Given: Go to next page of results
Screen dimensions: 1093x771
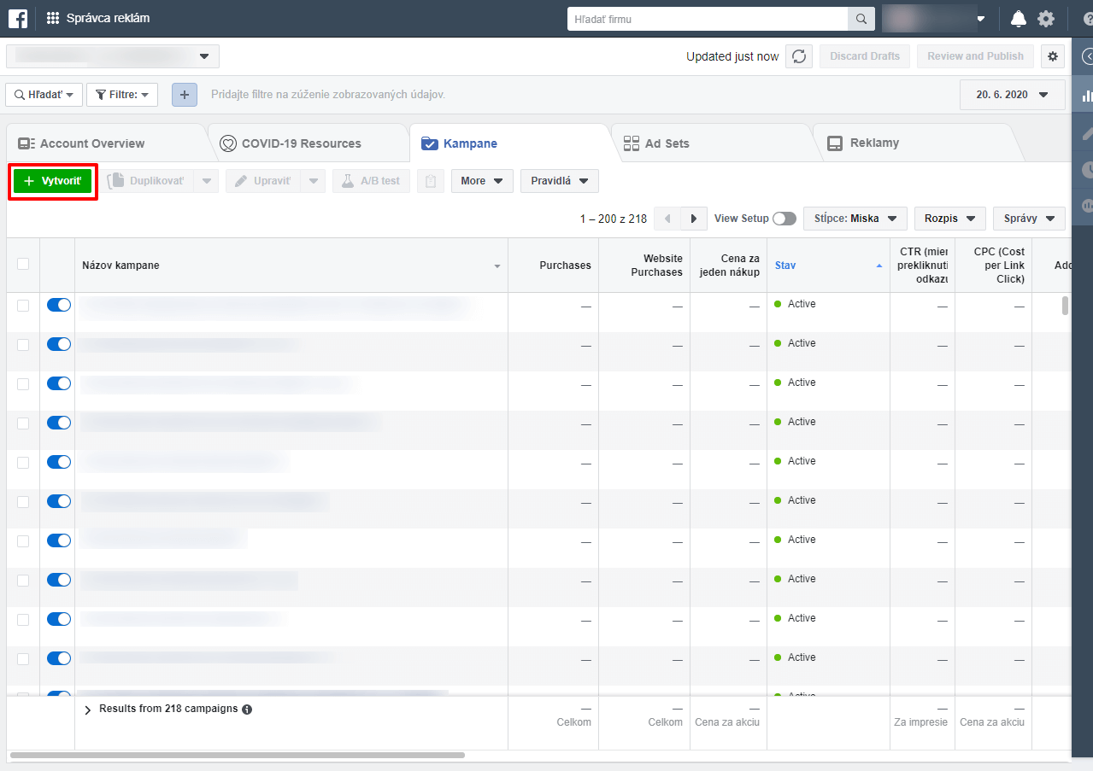Looking at the screenshot, I should tap(694, 219).
